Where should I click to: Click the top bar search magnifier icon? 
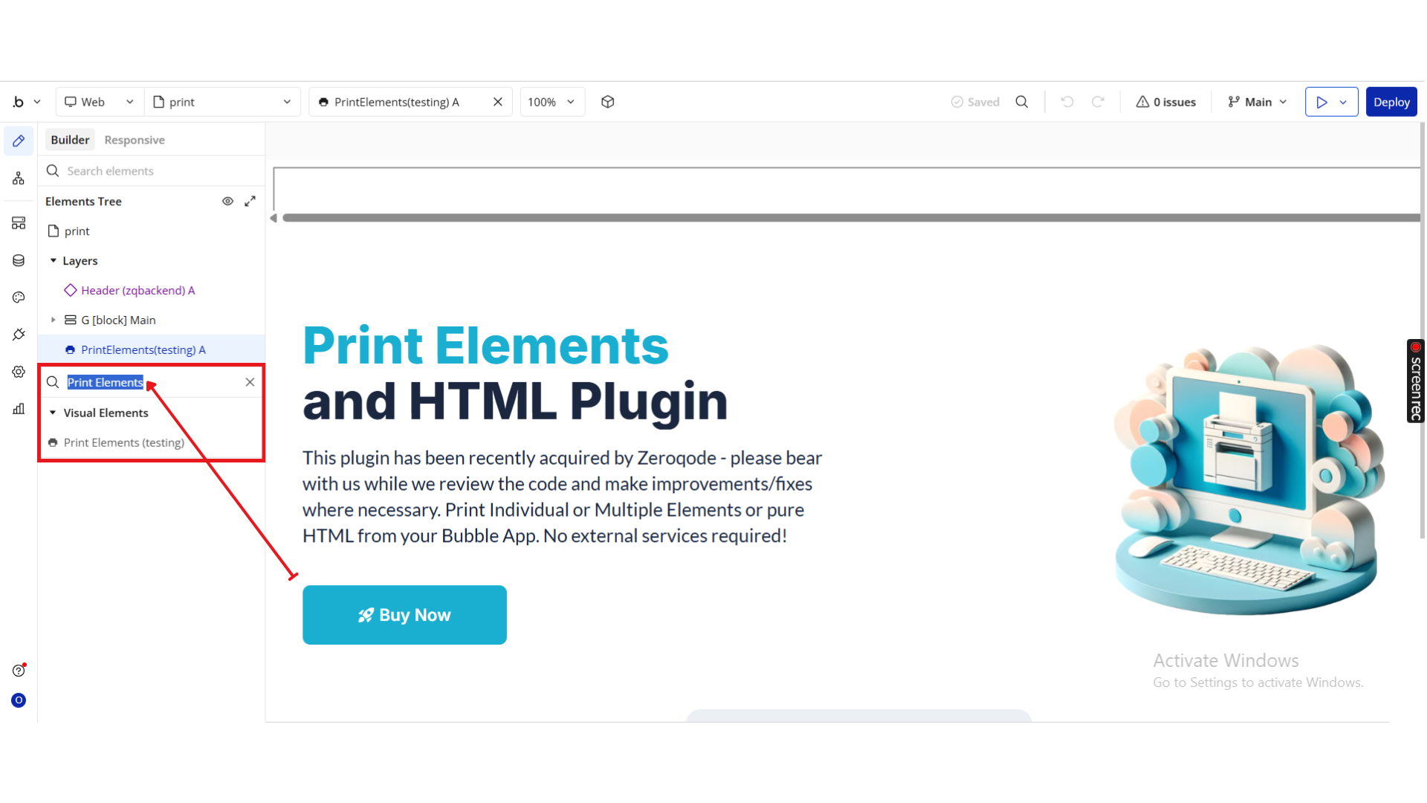(1022, 102)
